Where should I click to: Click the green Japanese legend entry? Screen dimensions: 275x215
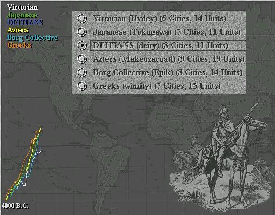pos(22,15)
